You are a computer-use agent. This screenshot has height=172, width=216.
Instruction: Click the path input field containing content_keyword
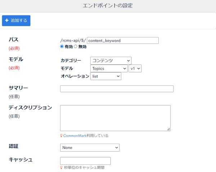(x=123, y=41)
